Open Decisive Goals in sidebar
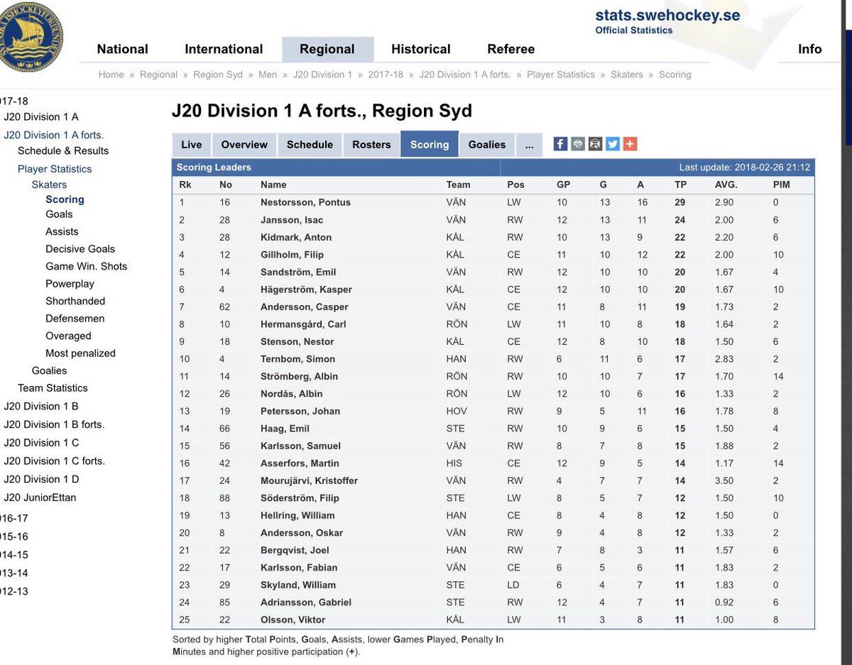Screen dimensions: 852x665 click(80, 248)
